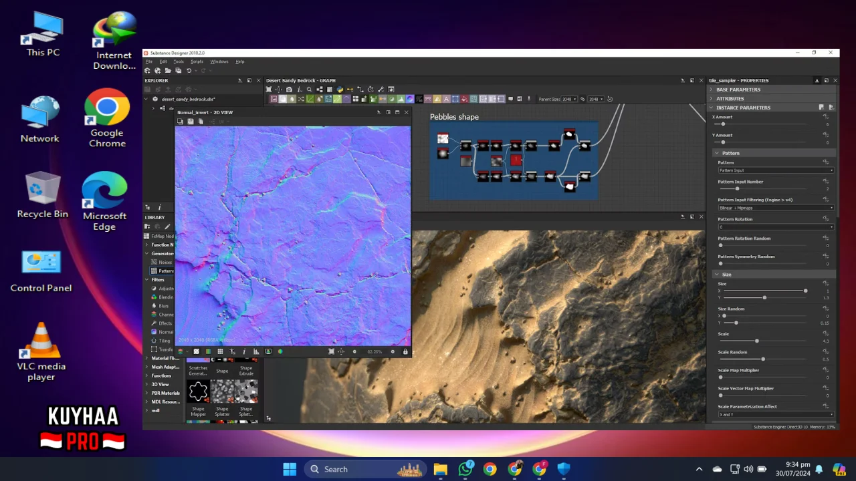This screenshot has width=856, height=481.
Task: Click new Substance package icon
Action: click(147, 70)
